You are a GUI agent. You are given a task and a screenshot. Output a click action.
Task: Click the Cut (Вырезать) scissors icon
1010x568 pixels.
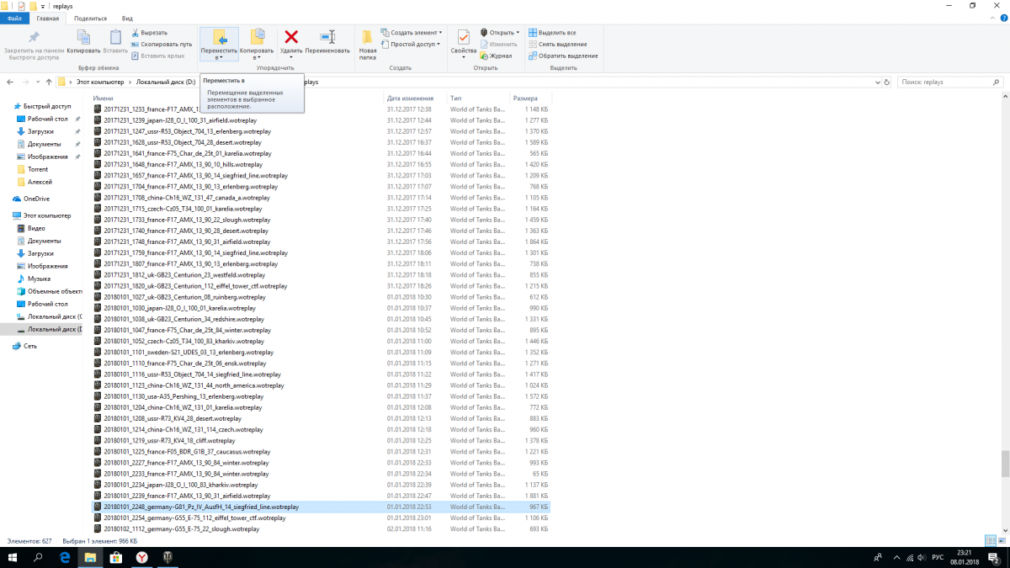[x=136, y=33]
